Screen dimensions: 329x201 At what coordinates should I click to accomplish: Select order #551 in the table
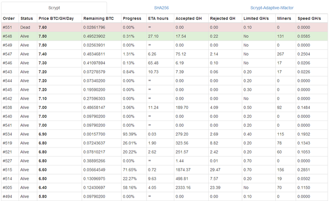[x=164, y=27]
